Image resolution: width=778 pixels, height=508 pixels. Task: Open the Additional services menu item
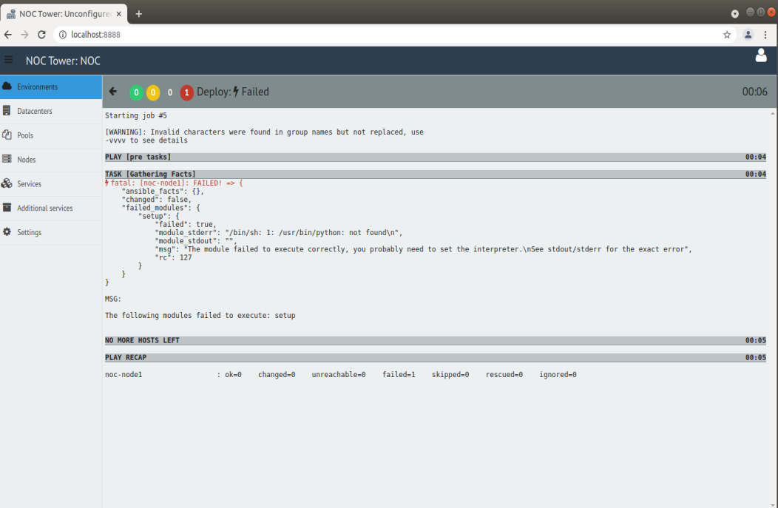51,209
